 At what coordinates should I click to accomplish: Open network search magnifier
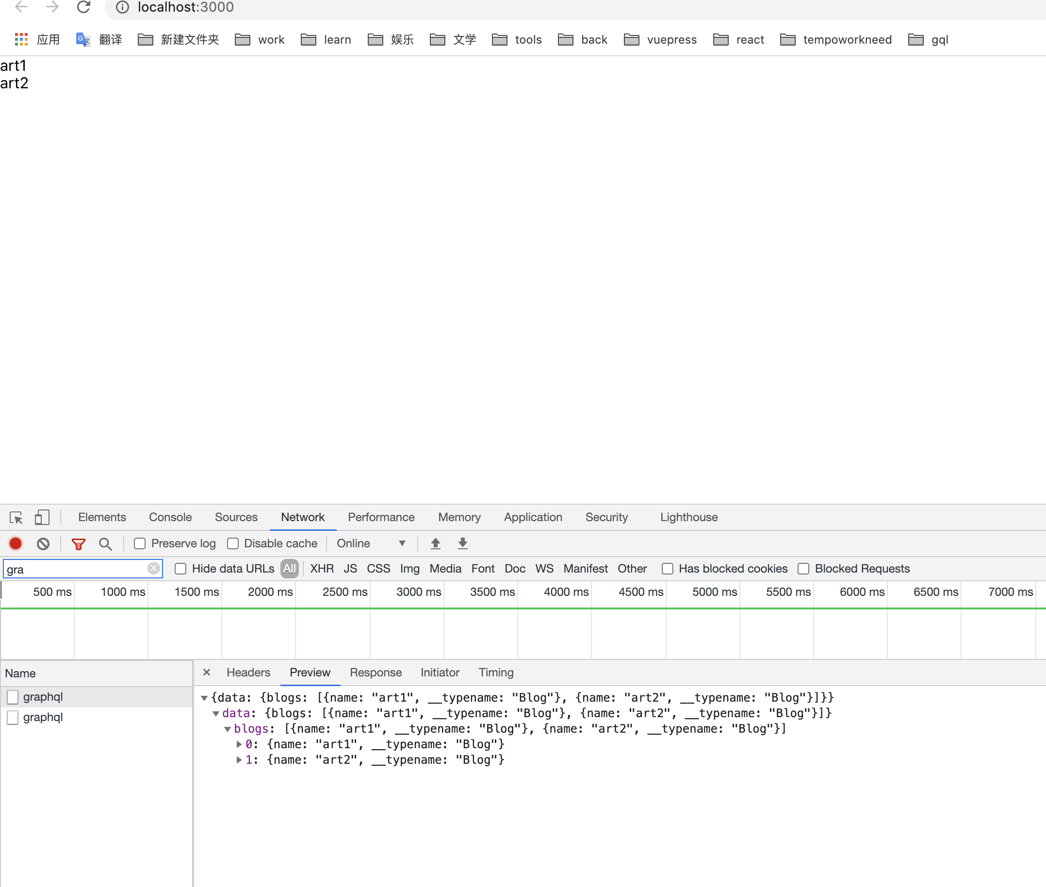tap(105, 543)
